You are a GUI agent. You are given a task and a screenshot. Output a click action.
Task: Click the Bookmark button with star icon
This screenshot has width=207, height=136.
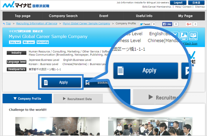tap(96, 82)
